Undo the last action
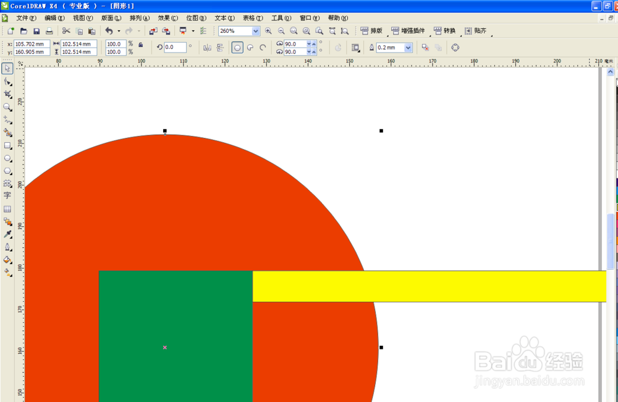 coord(109,31)
